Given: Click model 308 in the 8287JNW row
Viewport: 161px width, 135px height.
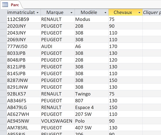Looking at the screenshot, I should pos(92,80).
